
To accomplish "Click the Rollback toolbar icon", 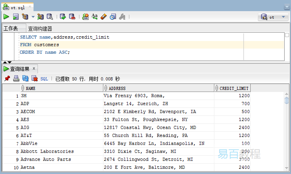I will coord(72,17).
